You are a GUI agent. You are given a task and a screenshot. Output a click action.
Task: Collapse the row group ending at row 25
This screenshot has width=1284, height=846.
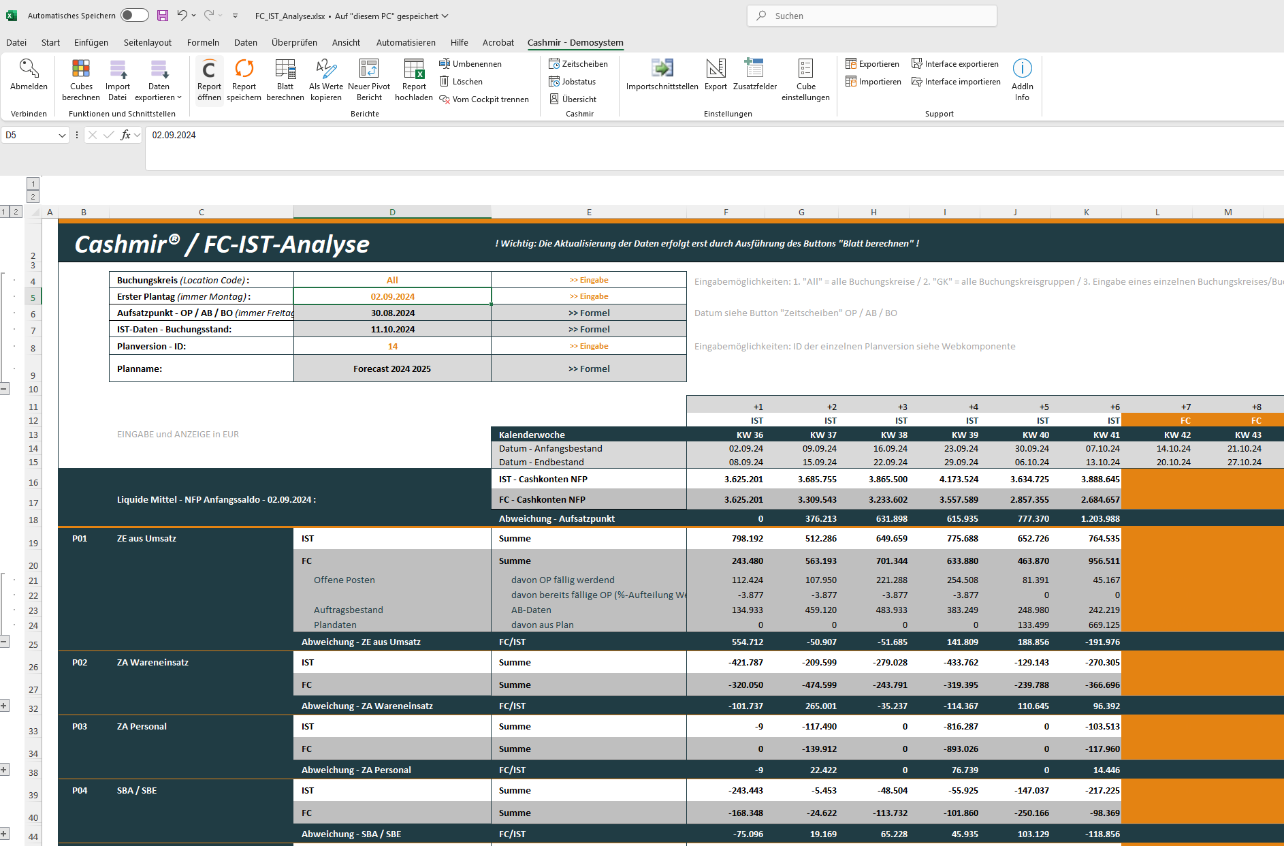(x=4, y=642)
